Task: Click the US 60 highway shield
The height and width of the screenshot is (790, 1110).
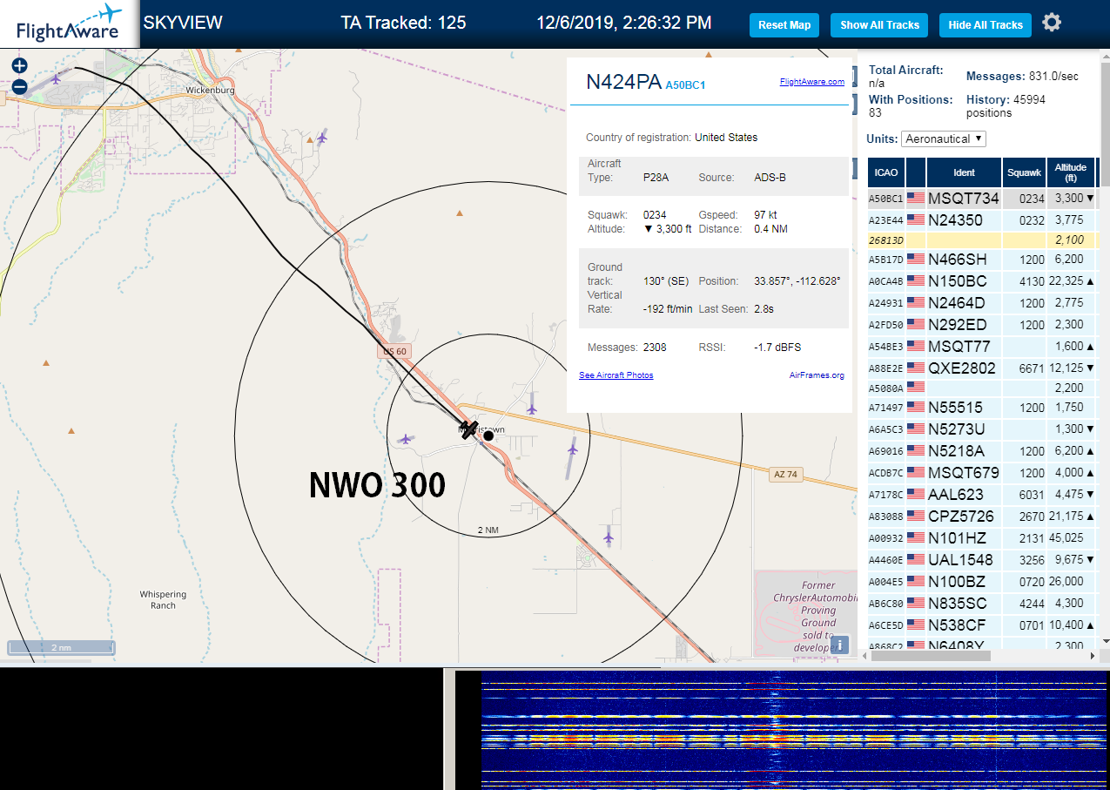Action: click(394, 351)
